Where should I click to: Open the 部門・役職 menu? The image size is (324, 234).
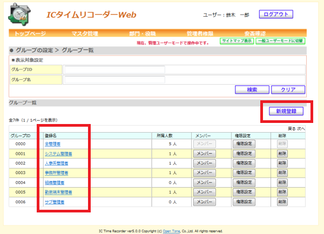[143, 33]
